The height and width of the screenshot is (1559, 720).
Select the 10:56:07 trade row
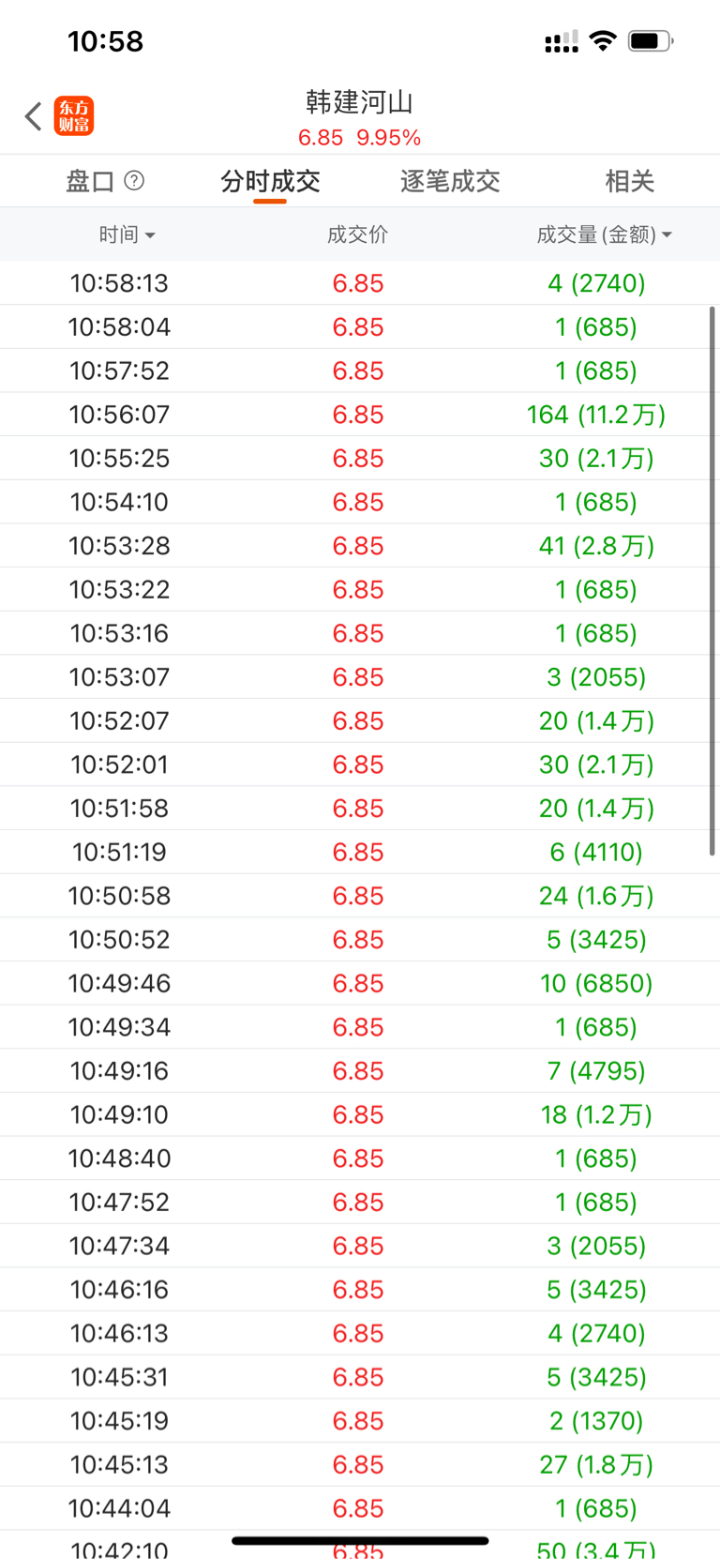[x=360, y=415]
